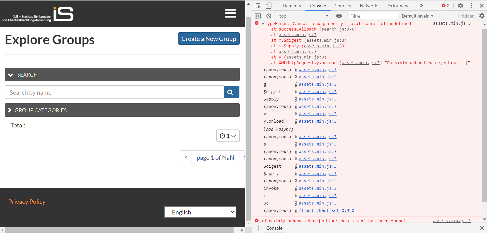This screenshot has height=233, width=487.
Task: Open console settings gear beside hidden count
Action: [x=482, y=16]
